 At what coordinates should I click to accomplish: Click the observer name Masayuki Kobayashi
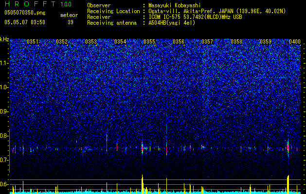pyautogui.click(x=175, y=6)
